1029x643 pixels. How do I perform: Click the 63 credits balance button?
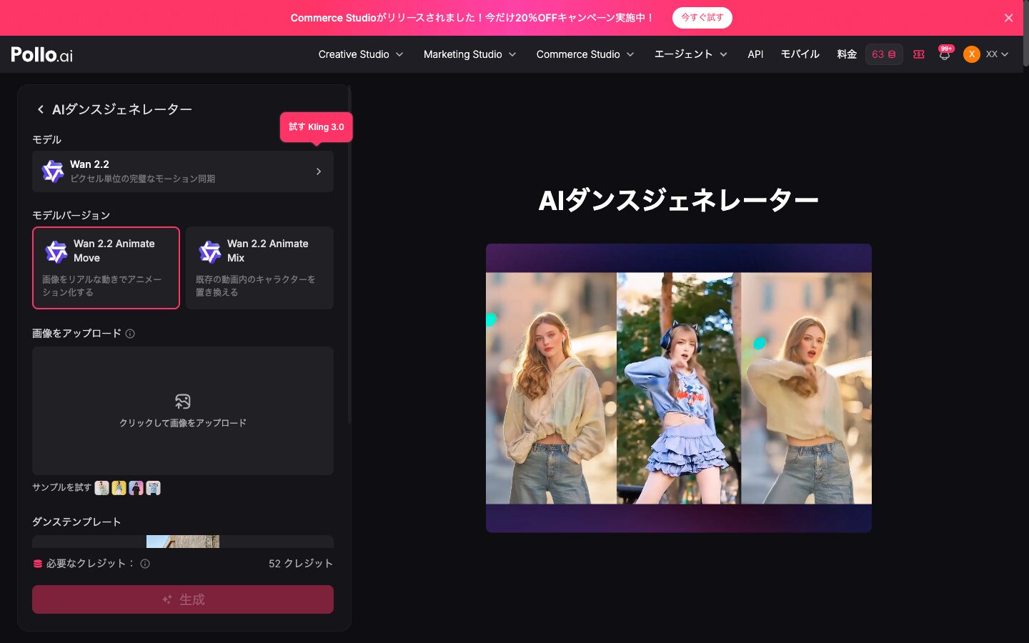884,54
